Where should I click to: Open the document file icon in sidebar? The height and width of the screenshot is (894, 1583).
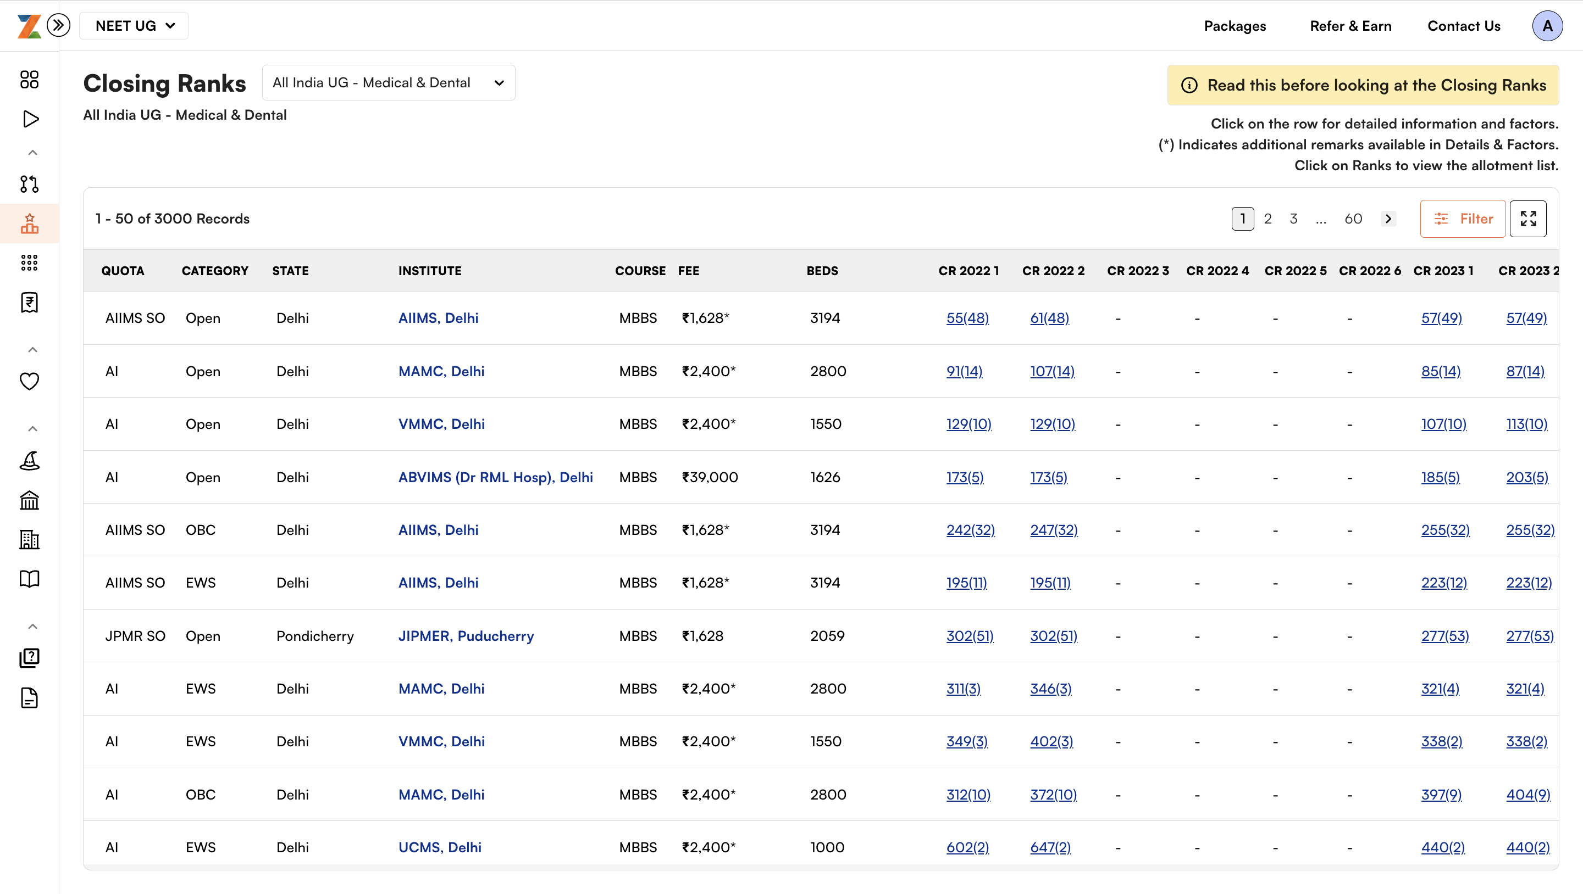pos(30,697)
